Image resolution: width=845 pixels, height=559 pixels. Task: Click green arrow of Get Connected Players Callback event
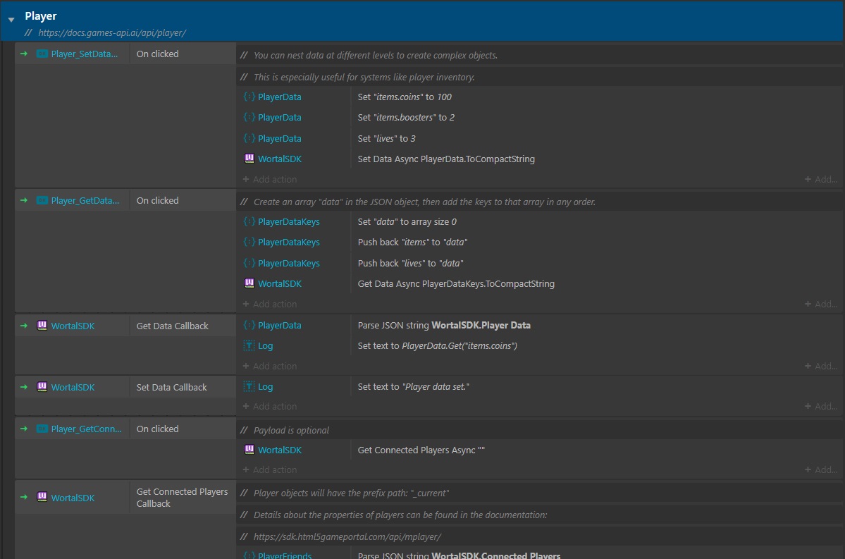[24, 498]
